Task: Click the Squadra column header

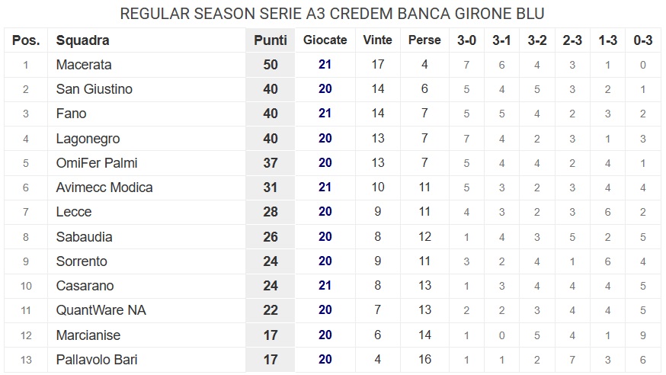Action: point(83,40)
